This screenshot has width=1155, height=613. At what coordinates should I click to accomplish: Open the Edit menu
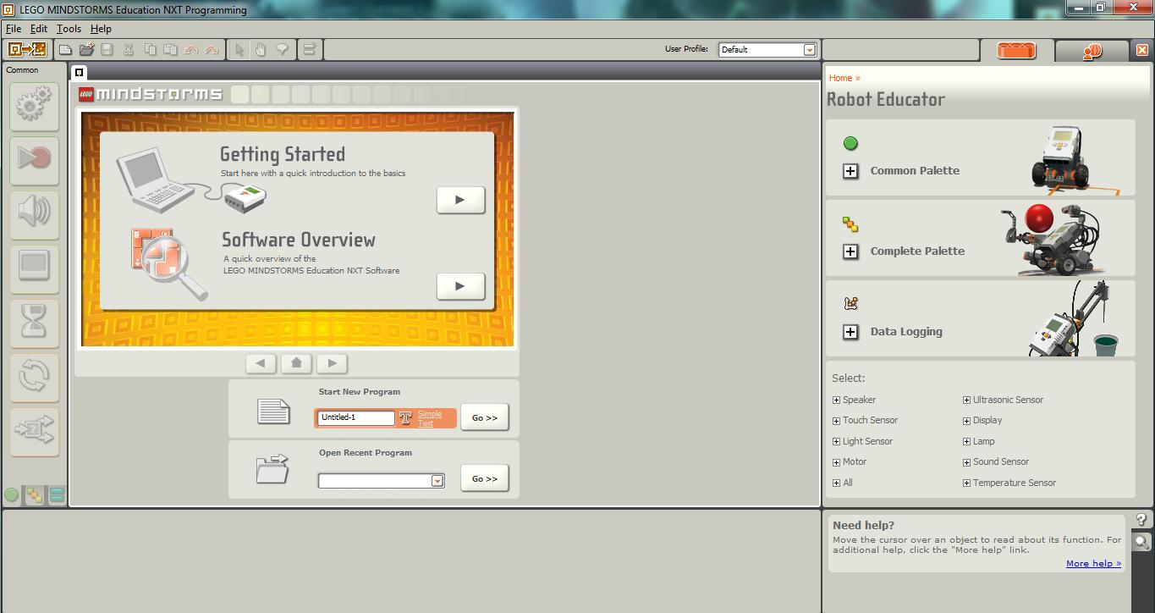coord(39,29)
